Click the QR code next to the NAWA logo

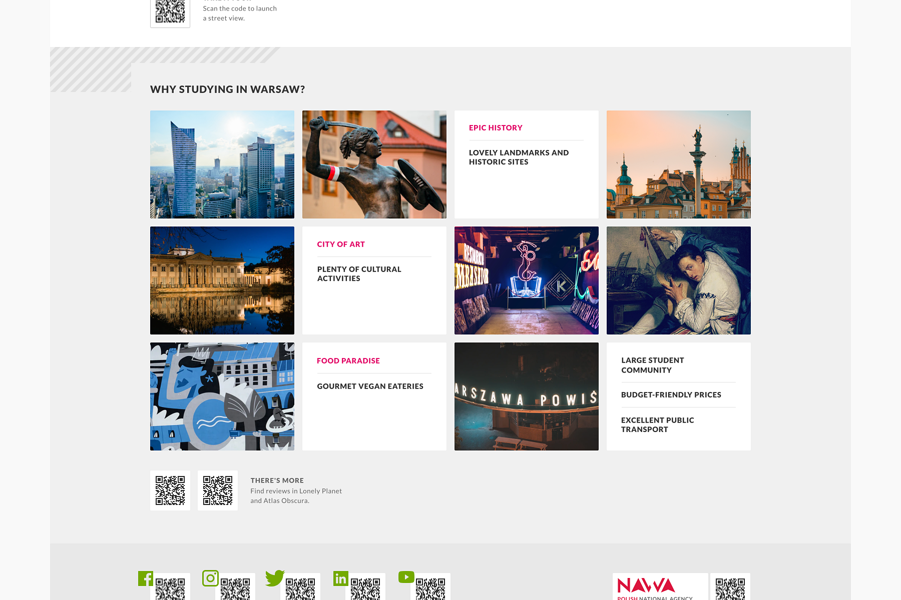(730, 587)
